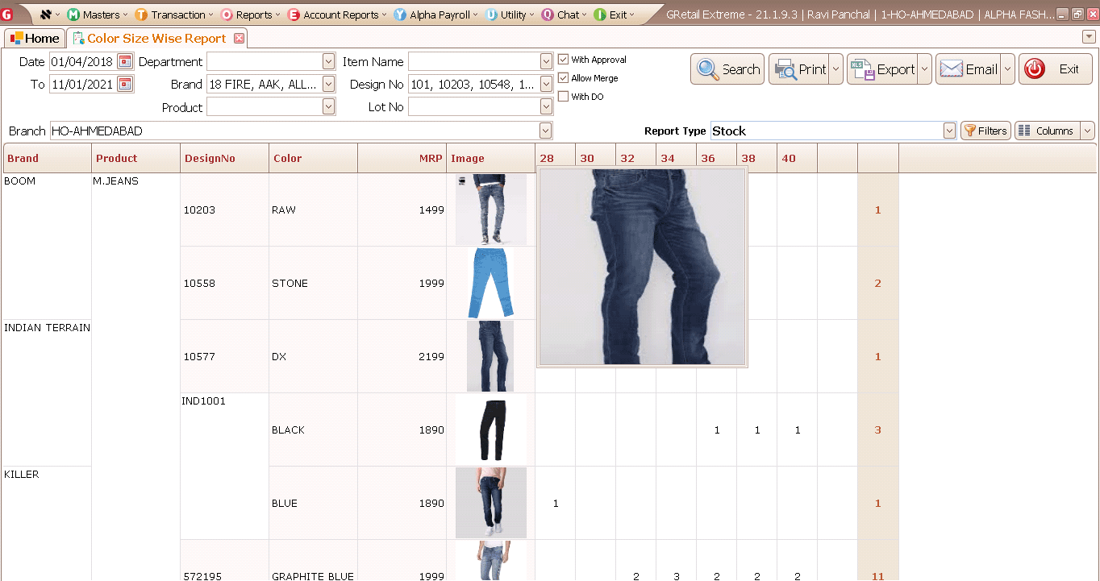Expand the Department dropdown

328,61
